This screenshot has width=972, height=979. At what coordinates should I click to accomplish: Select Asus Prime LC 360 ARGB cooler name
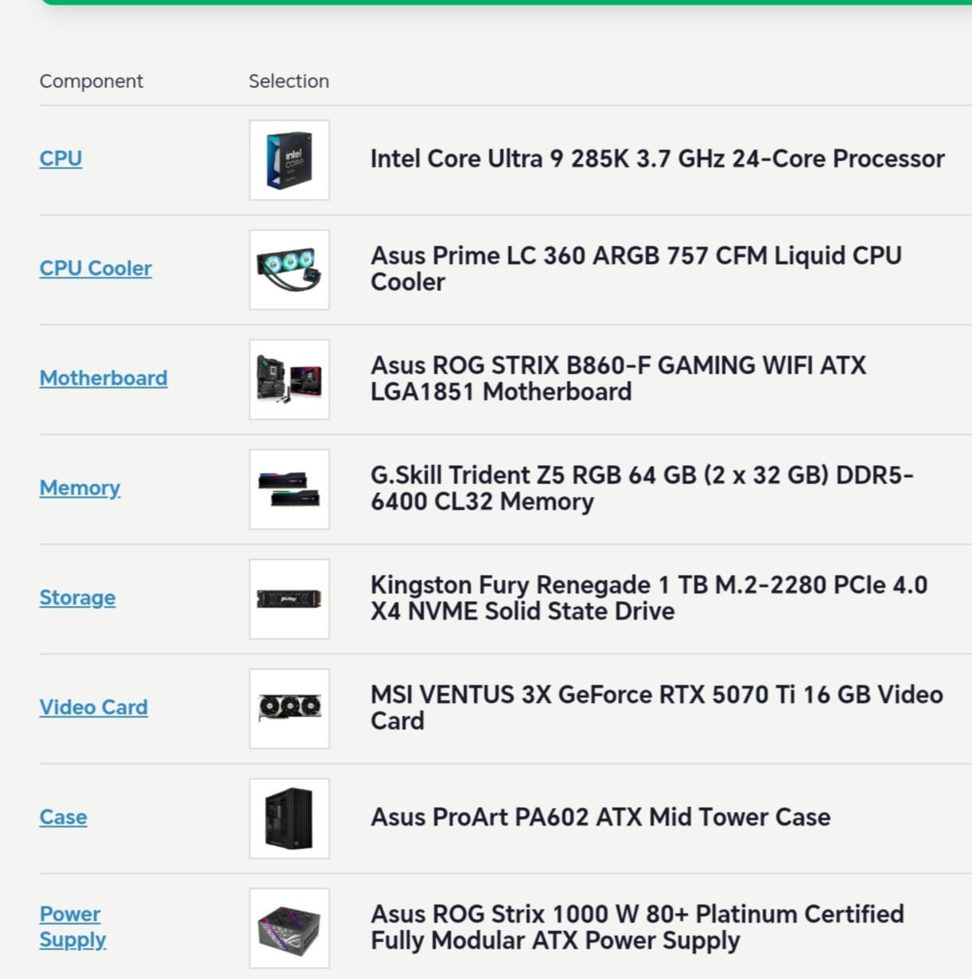tap(636, 269)
